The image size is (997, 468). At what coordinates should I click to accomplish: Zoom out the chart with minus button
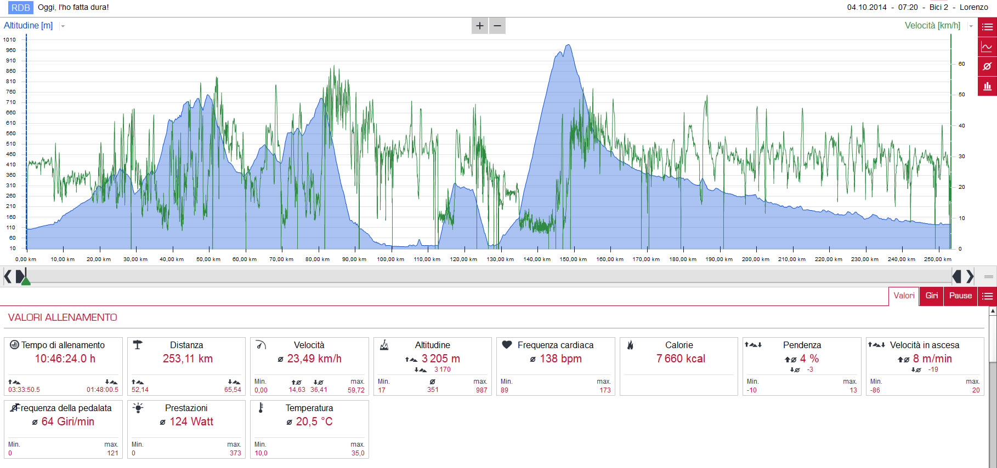(497, 26)
